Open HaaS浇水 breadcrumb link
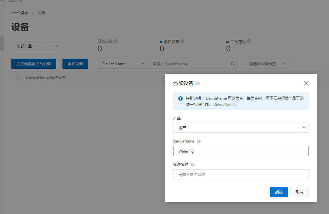This screenshot has height=214, width=329. pyautogui.click(x=20, y=13)
